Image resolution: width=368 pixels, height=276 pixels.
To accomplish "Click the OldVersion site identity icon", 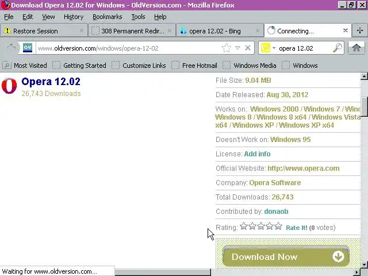I will point(28,48).
